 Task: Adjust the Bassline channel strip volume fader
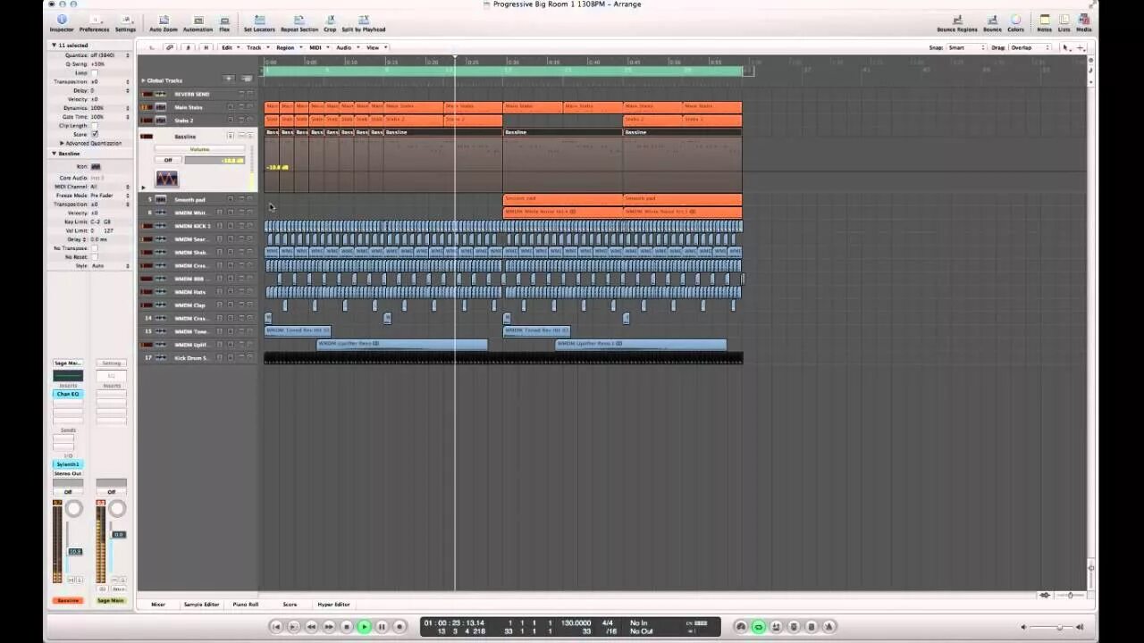(x=75, y=552)
